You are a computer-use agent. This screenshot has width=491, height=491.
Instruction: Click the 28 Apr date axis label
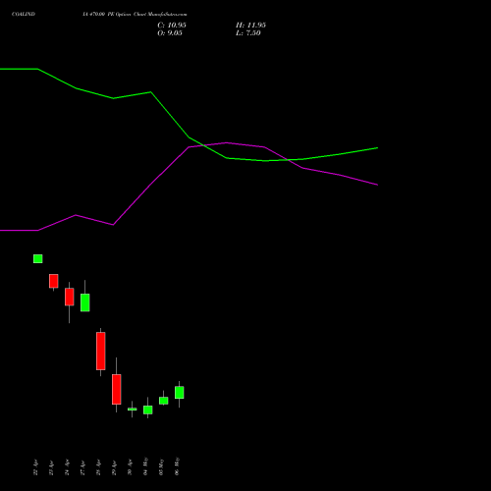pos(98,467)
